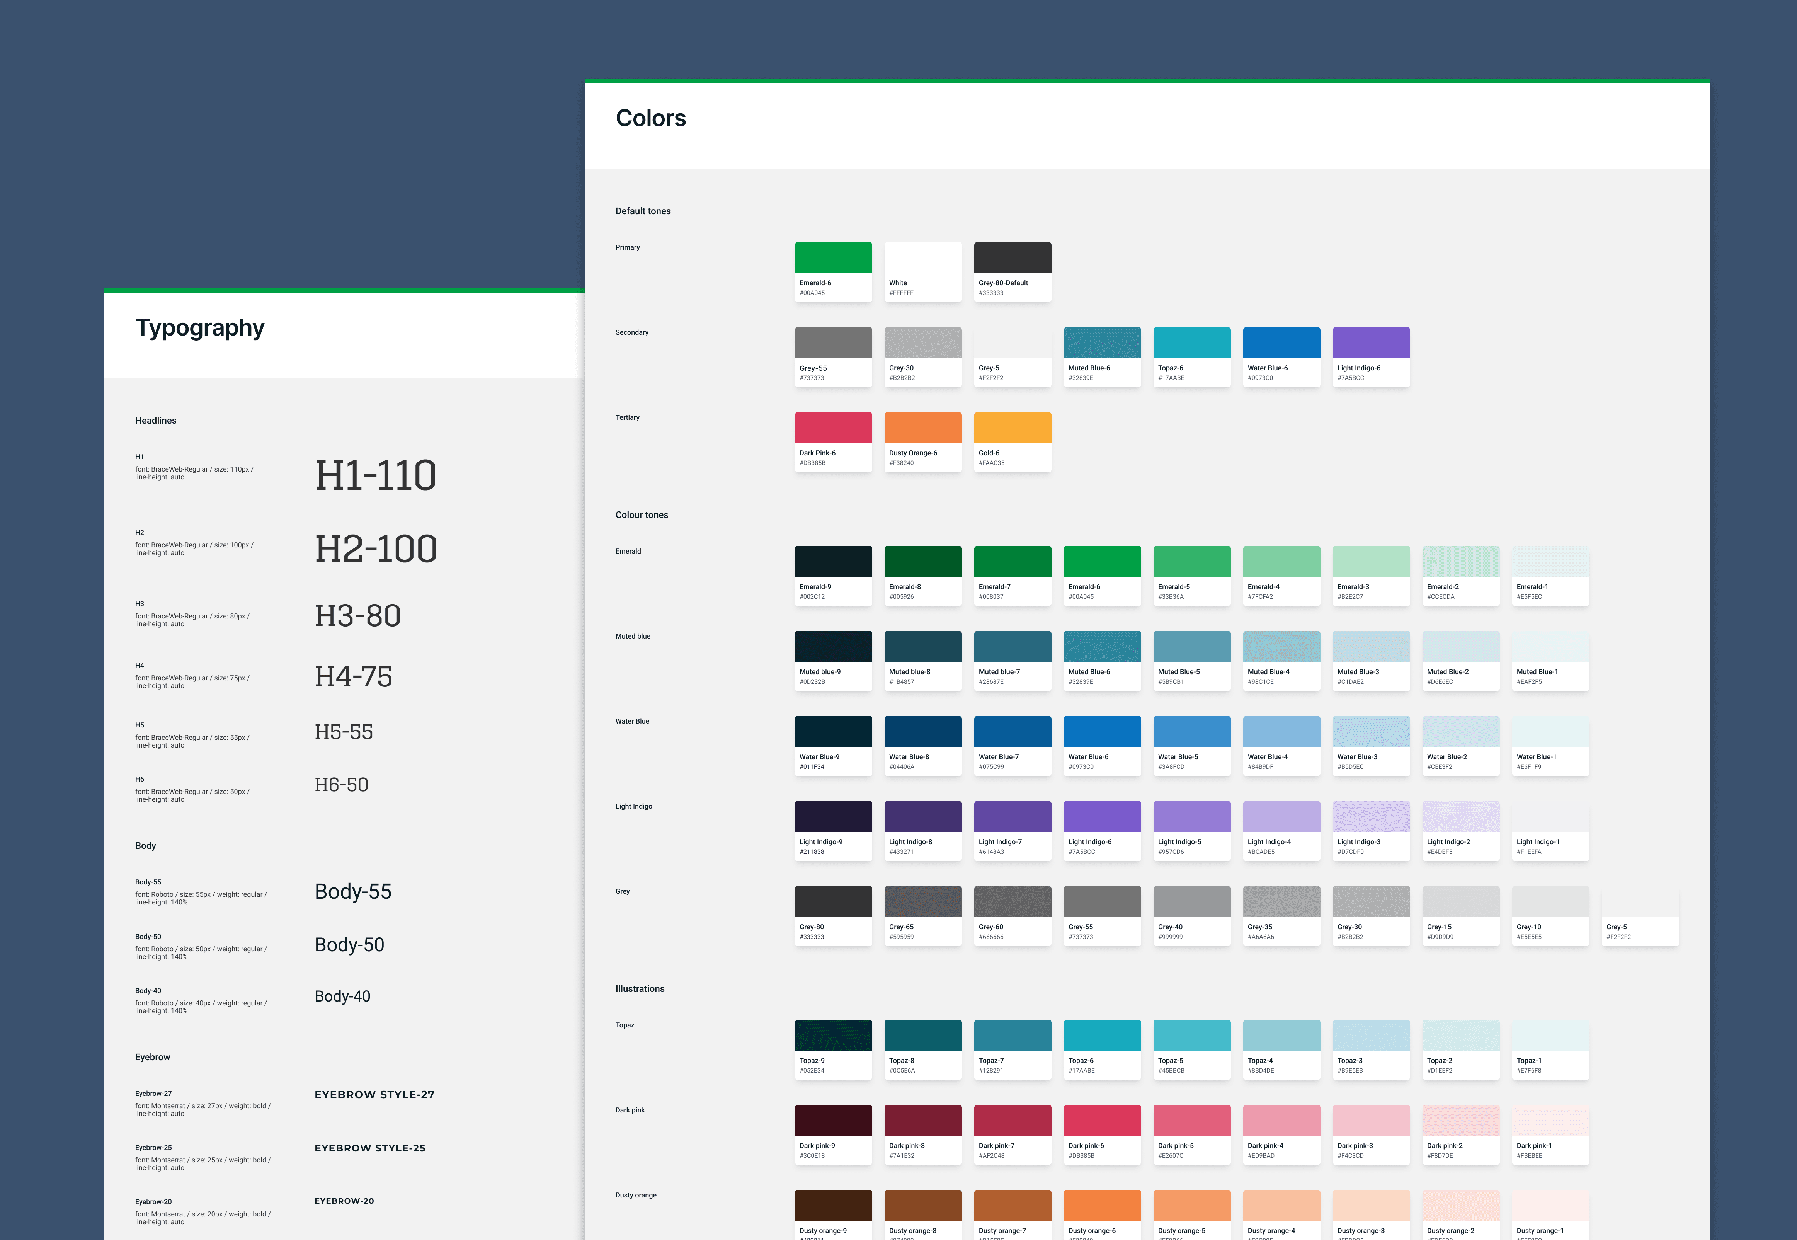Screen dimensions: 1797x1240
Task: Pick the Topaz-9 illustration swatch
Action: click(832, 1036)
